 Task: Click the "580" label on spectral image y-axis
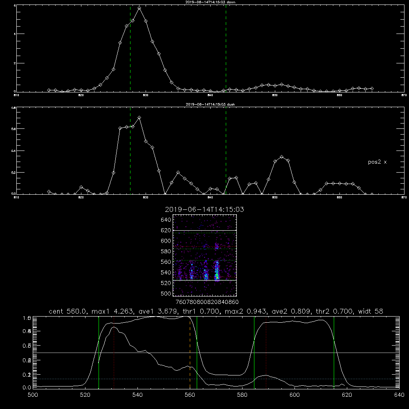click(x=166, y=252)
